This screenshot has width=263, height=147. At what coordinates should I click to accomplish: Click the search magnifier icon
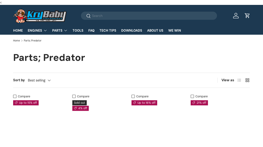coord(88,16)
